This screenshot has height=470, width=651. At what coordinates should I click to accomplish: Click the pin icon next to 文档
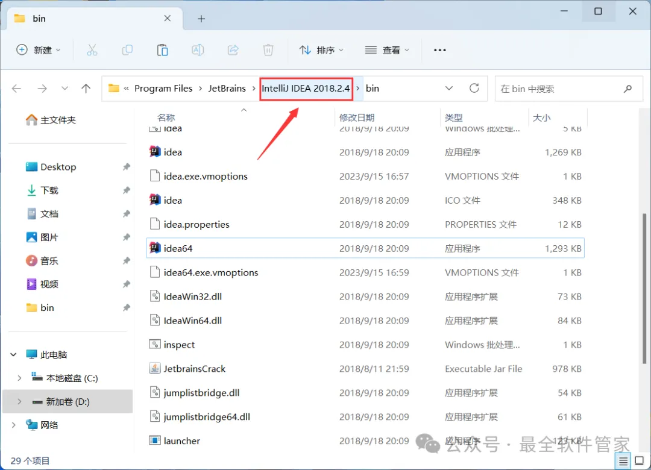pos(126,214)
